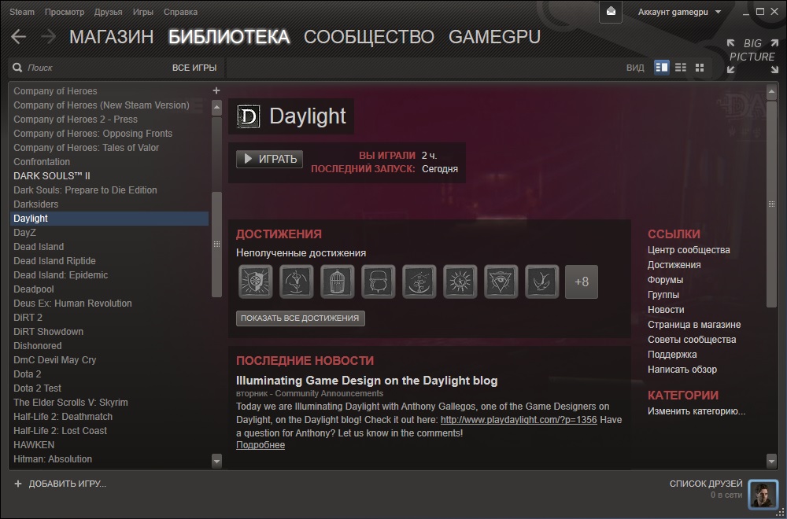Open the ВСЕ ИГРЫ filter dropdown

click(194, 68)
